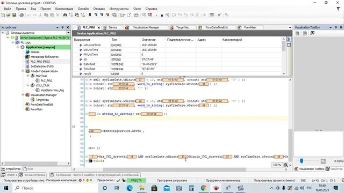344x193 pixels.
Task: Select Globals in device tree
Action: pyautogui.click(x=35, y=52)
